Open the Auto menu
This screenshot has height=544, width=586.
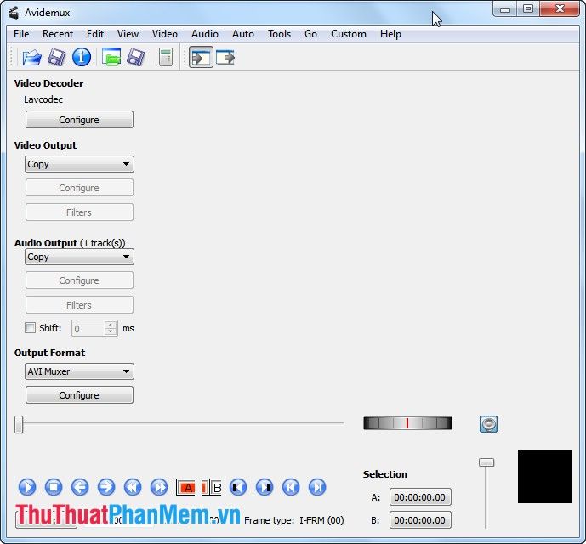pyautogui.click(x=243, y=34)
